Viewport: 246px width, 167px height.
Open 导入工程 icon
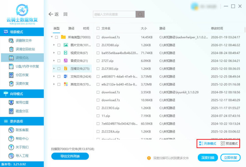point(11,156)
